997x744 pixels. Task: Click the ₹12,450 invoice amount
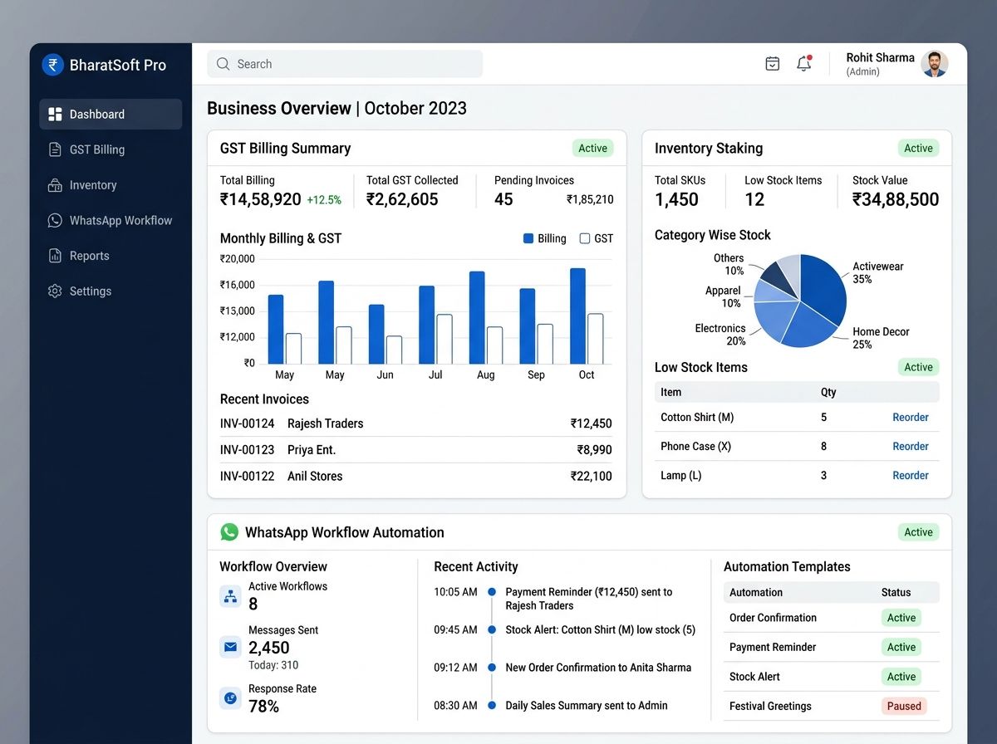pyautogui.click(x=591, y=423)
